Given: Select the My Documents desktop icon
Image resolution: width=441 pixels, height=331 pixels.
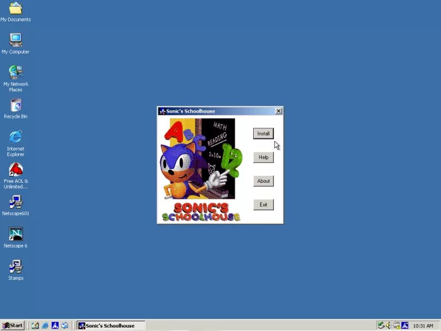Looking at the screenshot, I should coord(16,12).
